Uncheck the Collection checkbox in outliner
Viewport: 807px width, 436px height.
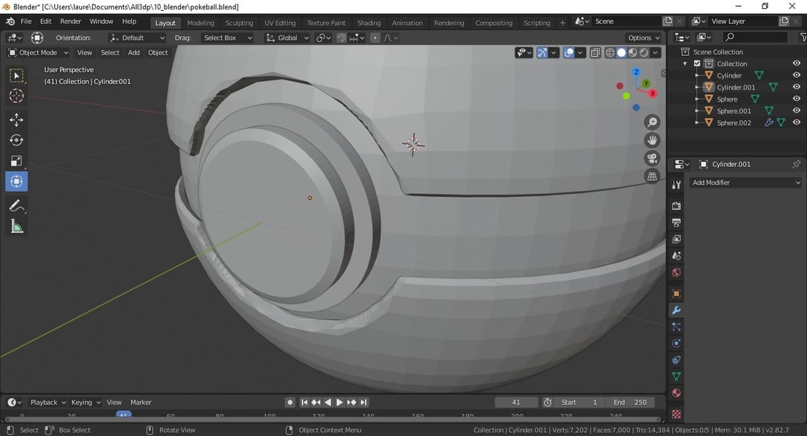pyautogui.click(x=697, y=63)
